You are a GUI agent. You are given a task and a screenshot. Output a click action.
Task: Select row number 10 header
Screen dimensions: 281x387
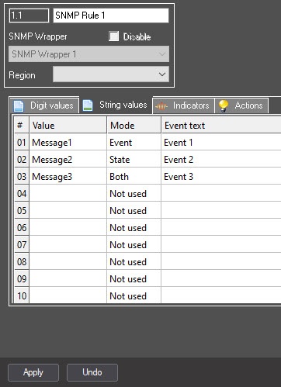tap(22, 295)
